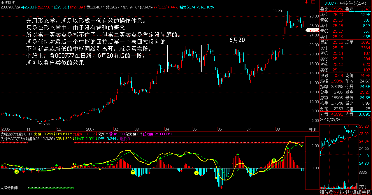Click the 日线 period selector
The width and height of the screenshot is (372, 195).
coord(312,130)
